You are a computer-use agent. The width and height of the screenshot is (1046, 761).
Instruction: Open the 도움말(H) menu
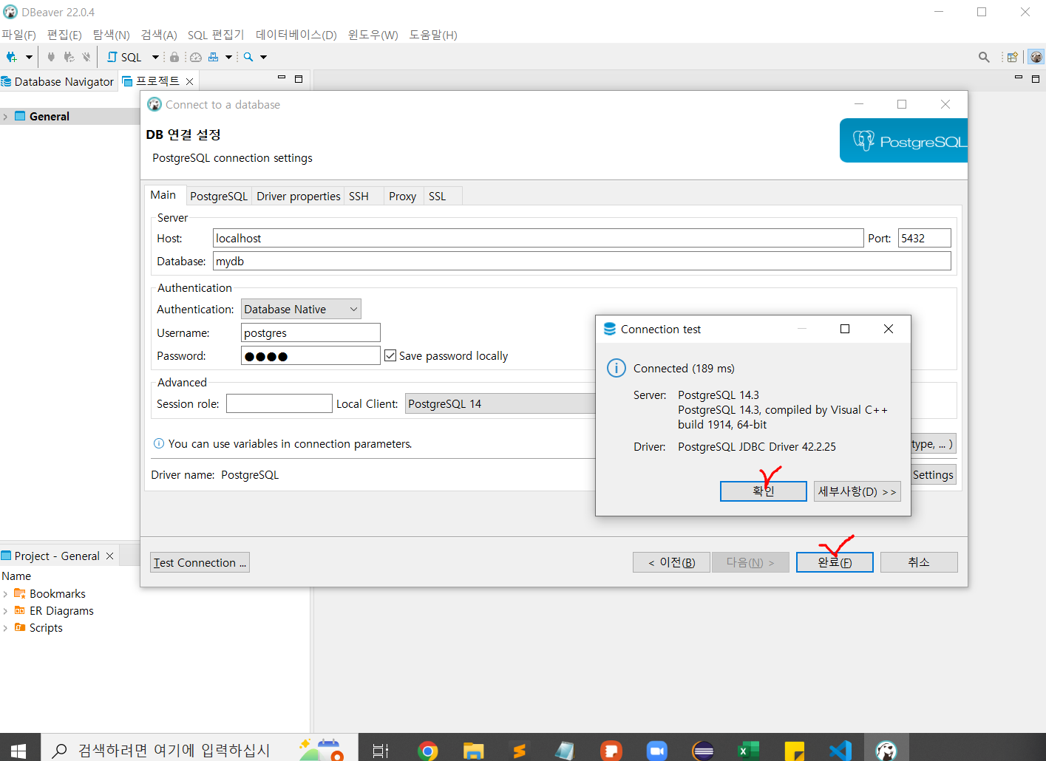click(433, 35)
